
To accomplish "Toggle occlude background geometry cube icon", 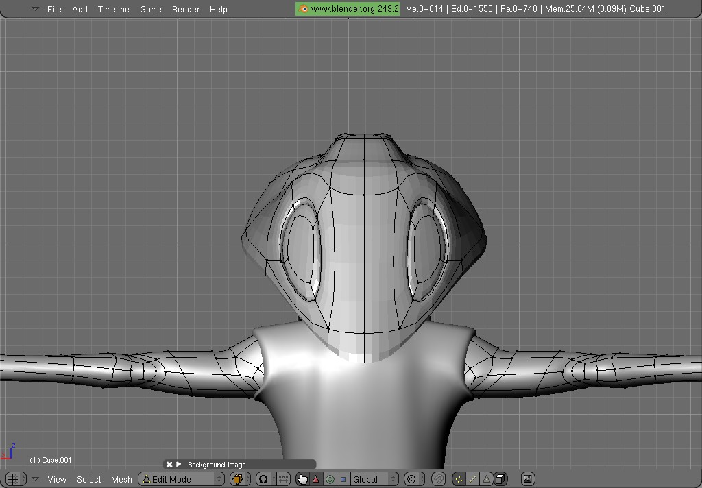I will point(500,479).
